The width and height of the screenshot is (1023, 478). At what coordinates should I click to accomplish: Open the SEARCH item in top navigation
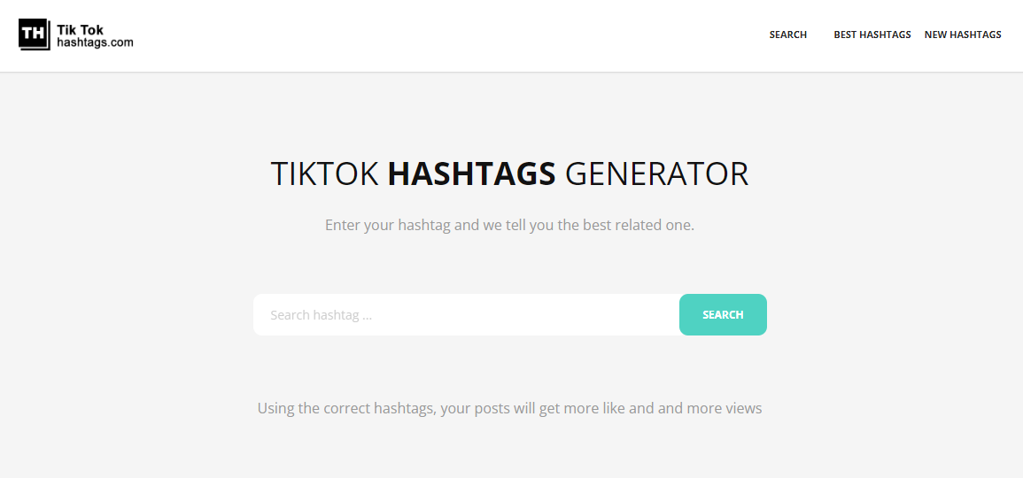click(x=787, y=35)
